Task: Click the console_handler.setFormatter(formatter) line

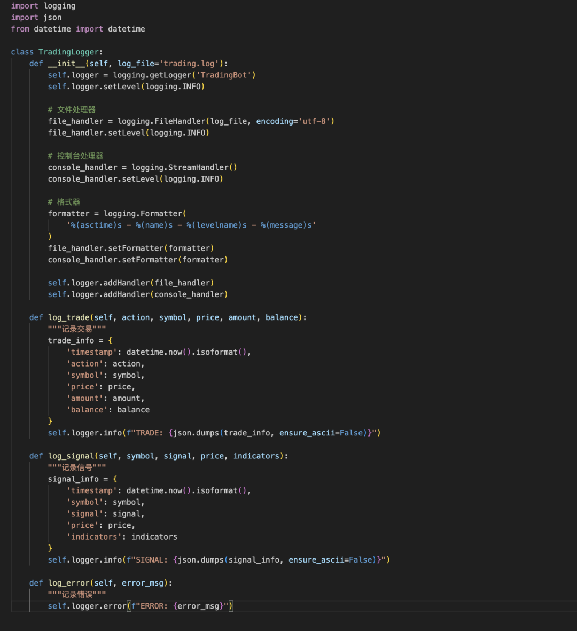Action: click(138, 260)
